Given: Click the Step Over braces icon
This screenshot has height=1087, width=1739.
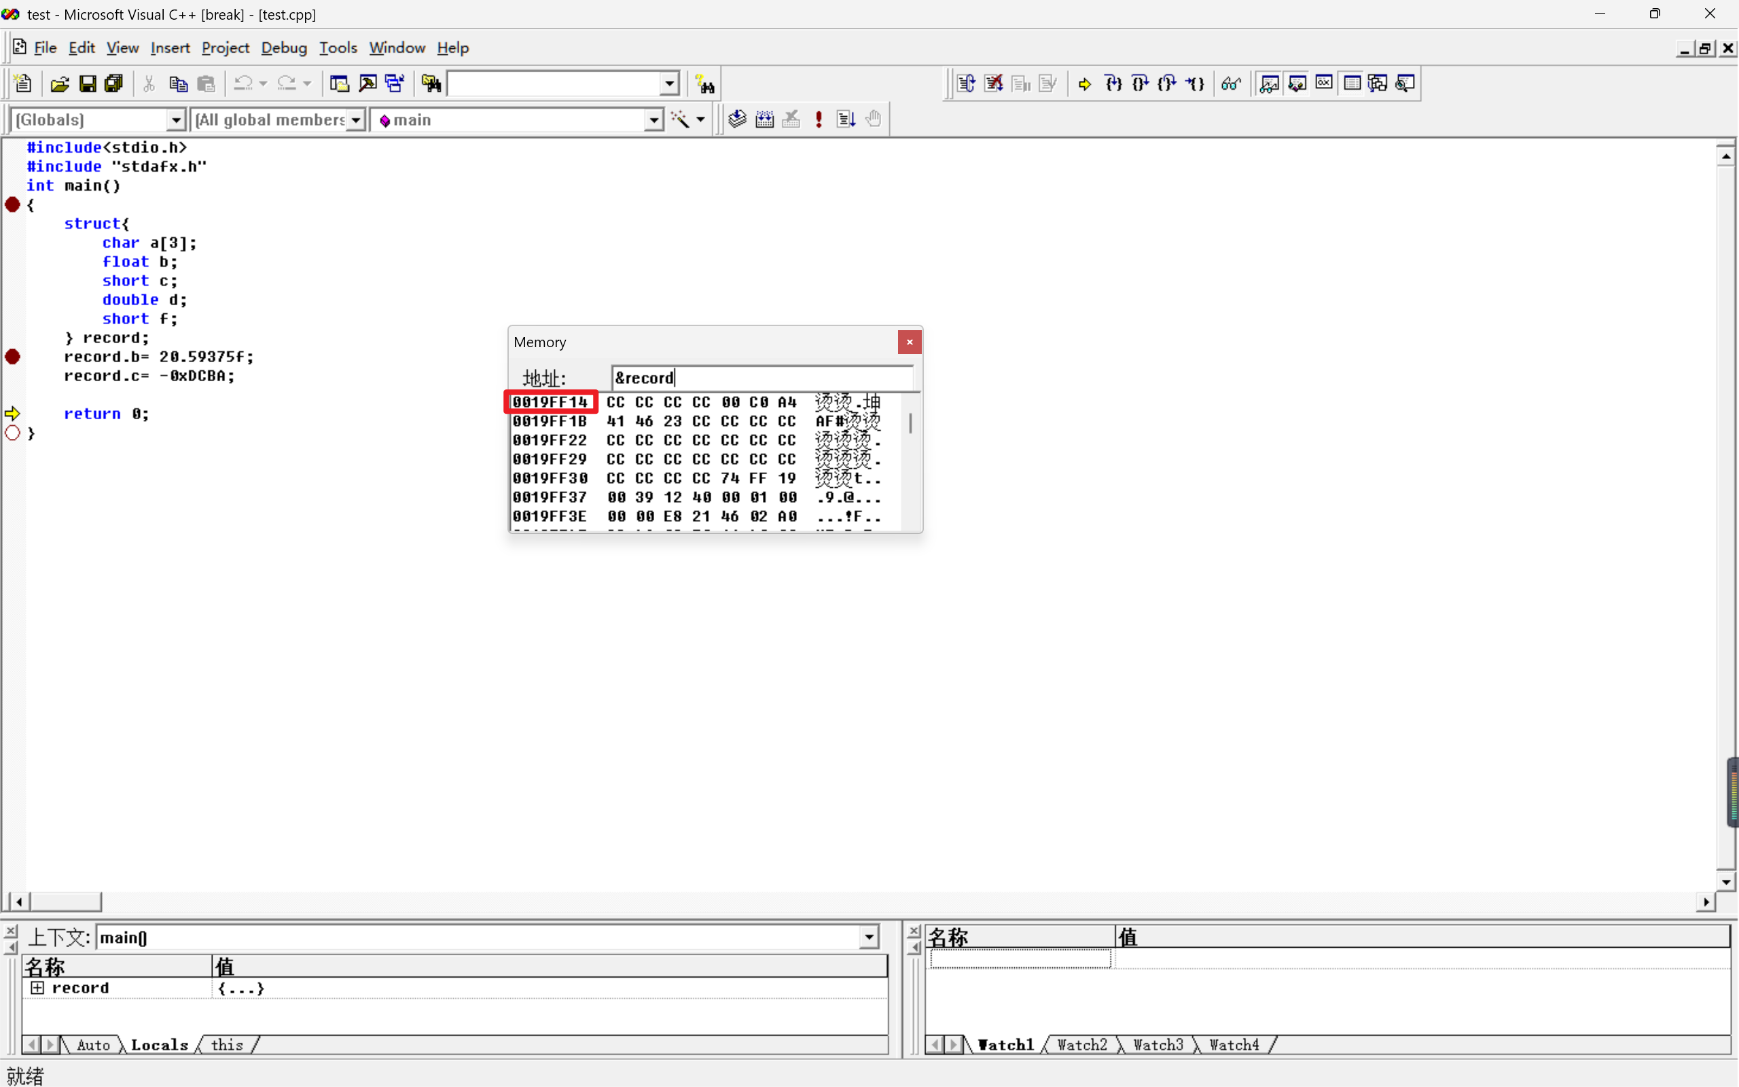Looking at the screenshot, I should (1141, 84).
